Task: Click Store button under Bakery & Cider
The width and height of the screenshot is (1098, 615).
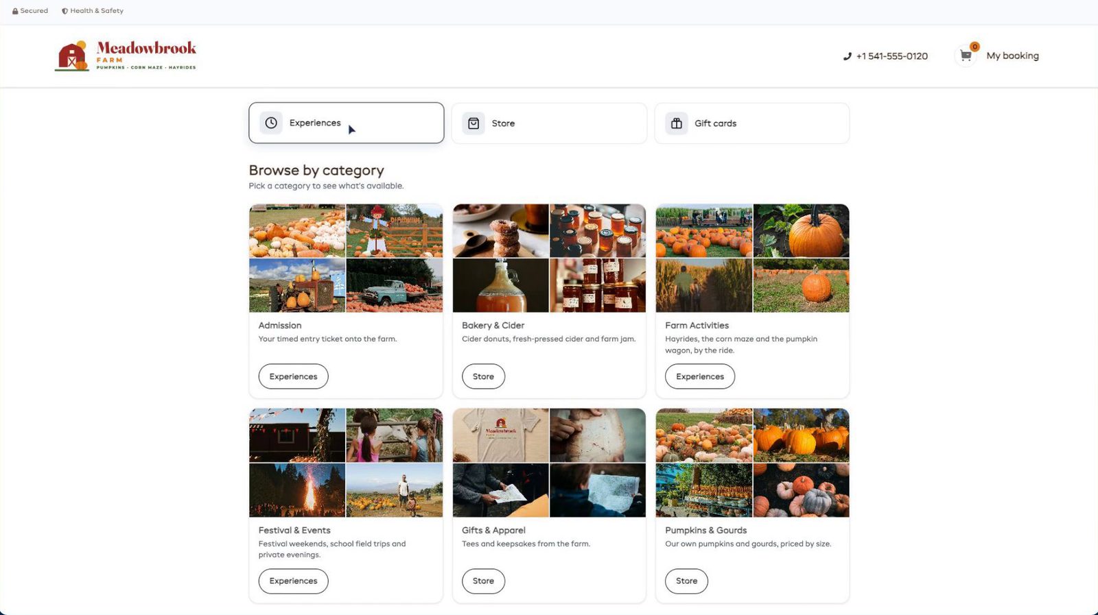Action: point(483,376)
